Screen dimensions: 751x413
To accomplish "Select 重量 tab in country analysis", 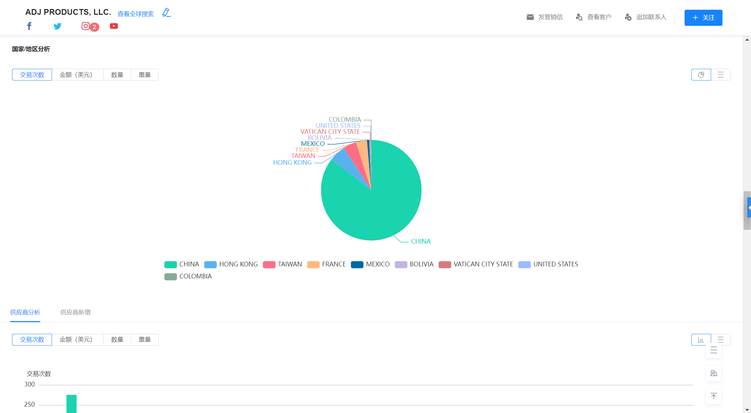I will tap(145, 75).
